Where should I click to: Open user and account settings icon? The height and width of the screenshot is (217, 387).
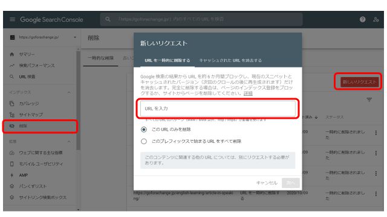tap(376, 19)
